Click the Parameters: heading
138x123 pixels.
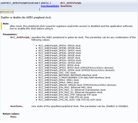[10, 34]
